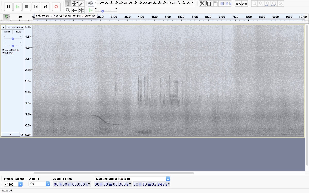The height and width of the screenshot is (193, 309).
Task: Pick the Time Shift tool
Action: tap(75, 10)
